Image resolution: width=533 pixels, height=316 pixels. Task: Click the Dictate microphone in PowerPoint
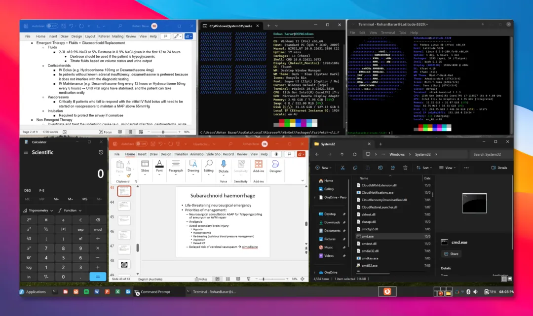[224, 166]
